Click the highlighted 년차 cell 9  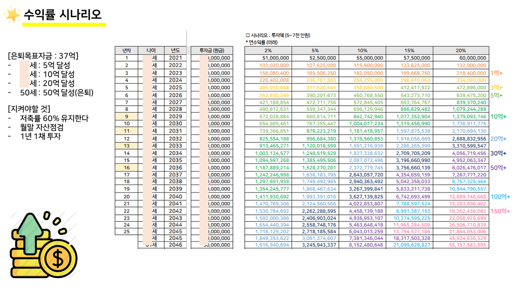click(x=127, y=116)
